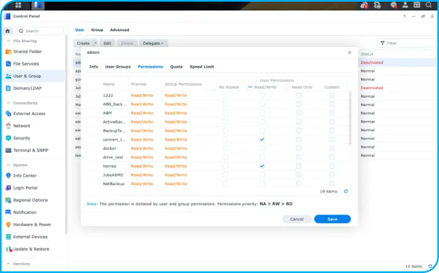Image resolution: width=439 pixels, height=273 pixels.
Task: Open the user account options icon
Action: [x=404, y=5]
